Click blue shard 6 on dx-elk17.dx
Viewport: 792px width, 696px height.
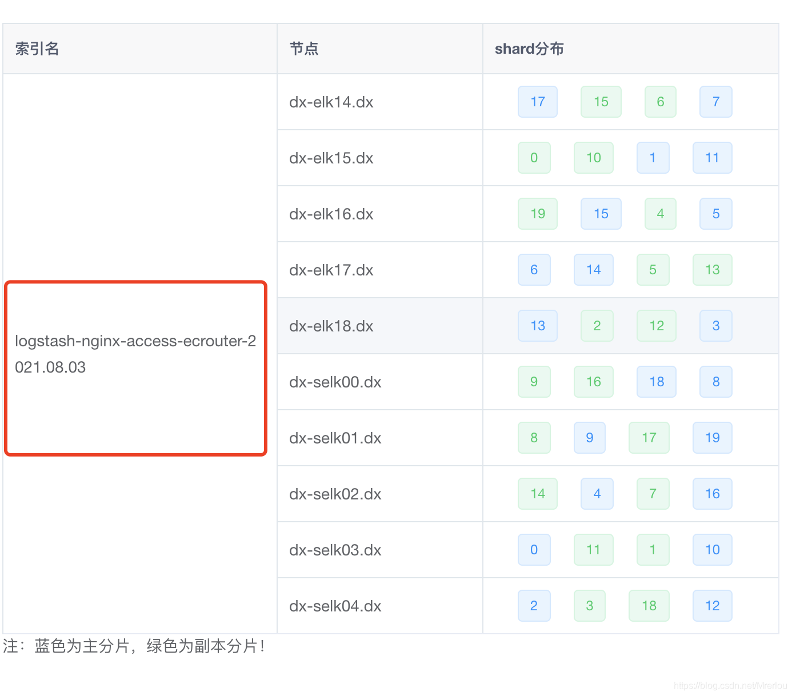[534, 270]
